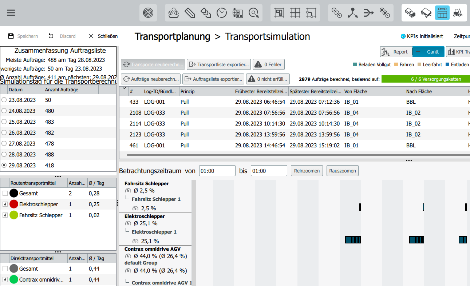Switch to the Report tab
This screenshot has width=470, height=286.
pyautogui.click(x=396, y=52)
